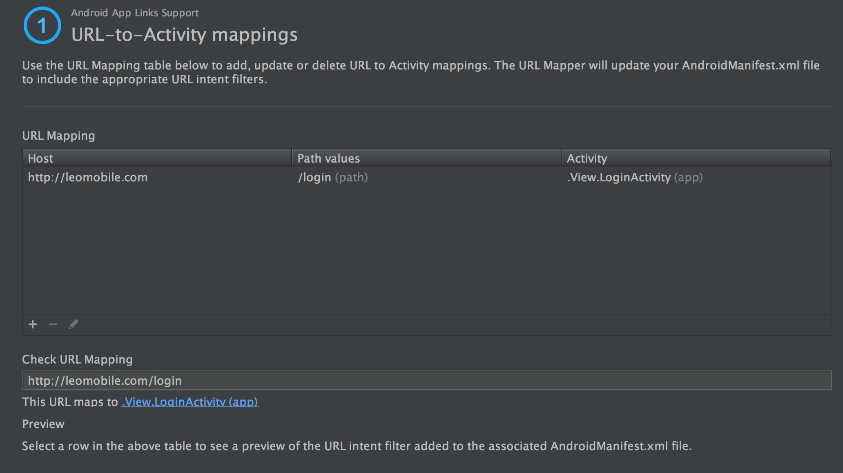Sort by the Host column header
This screenshot has width=843, height=473.
point(157,158)
